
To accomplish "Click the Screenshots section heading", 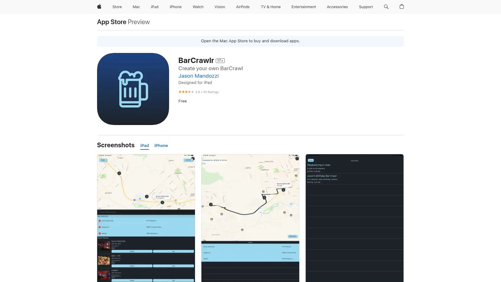I will click(x=116, y=145).
